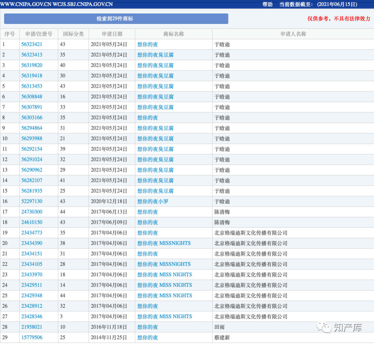Viewport: 374px width, 344px height.
Task: Select applicant 蔡建新 in row 29
Action: 222,338
